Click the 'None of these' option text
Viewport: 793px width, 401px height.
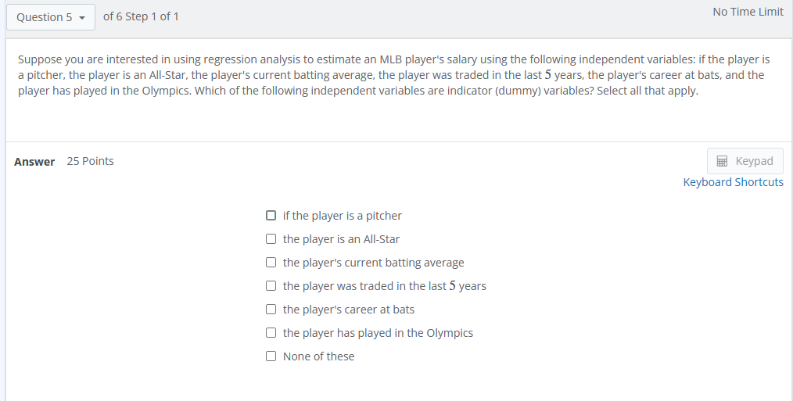(318, 356)
